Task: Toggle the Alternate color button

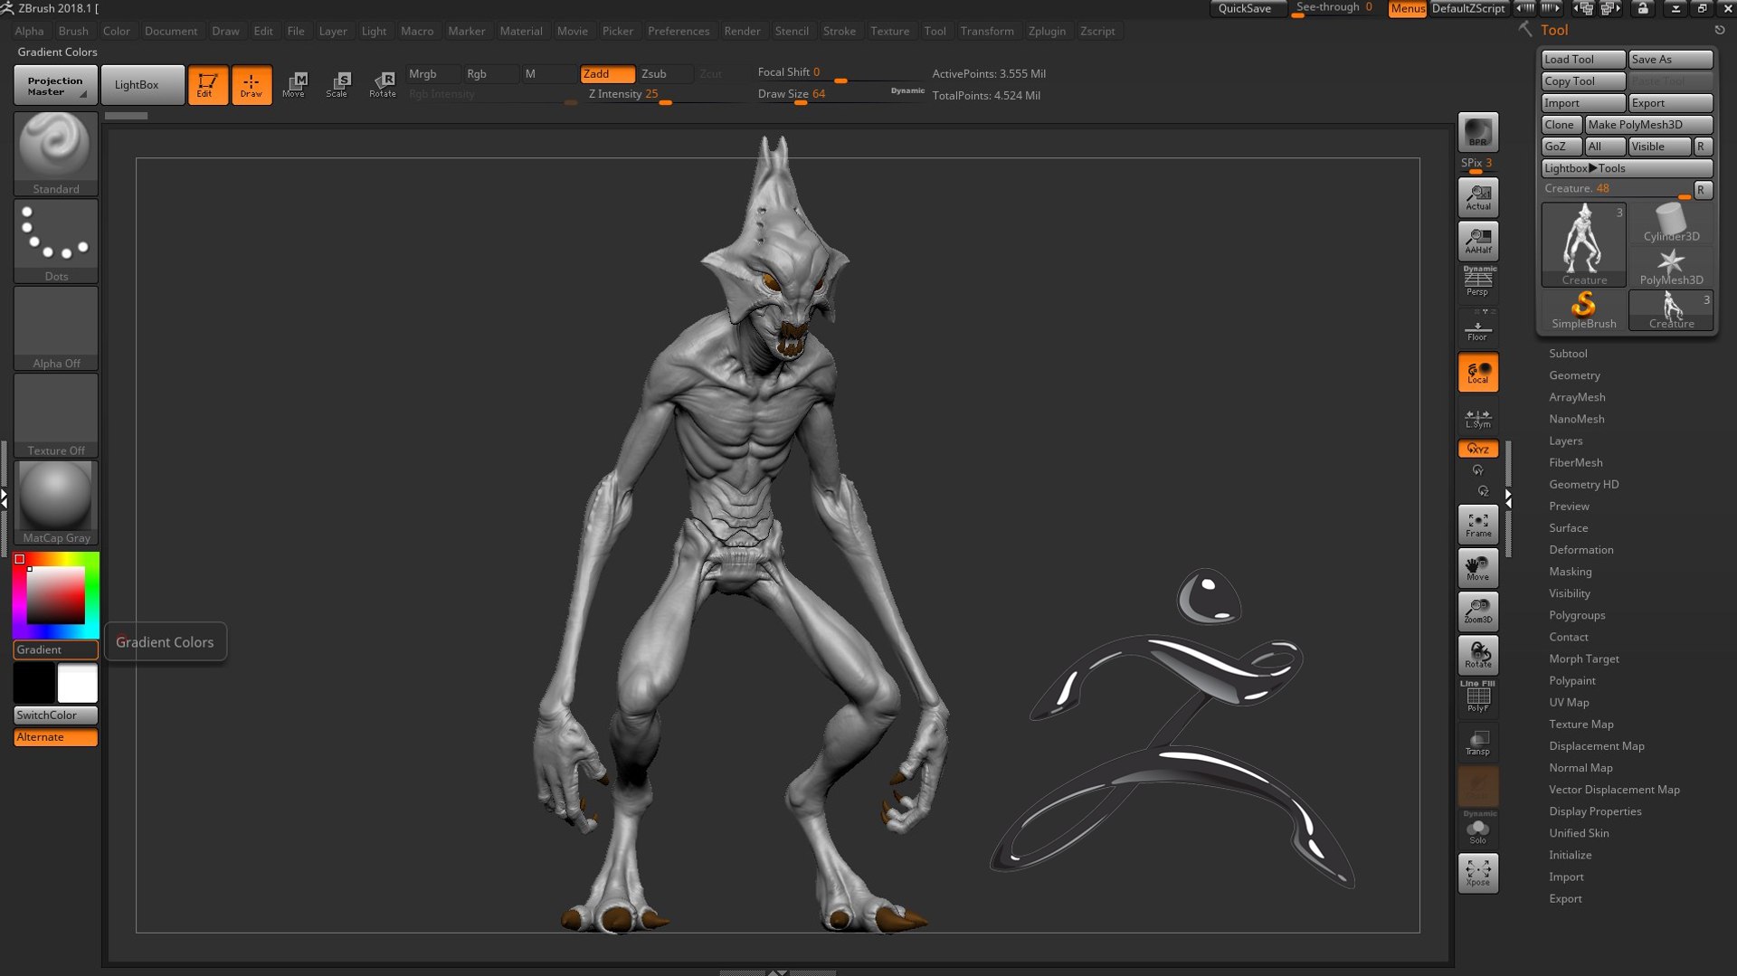Action: pos(56,737)
